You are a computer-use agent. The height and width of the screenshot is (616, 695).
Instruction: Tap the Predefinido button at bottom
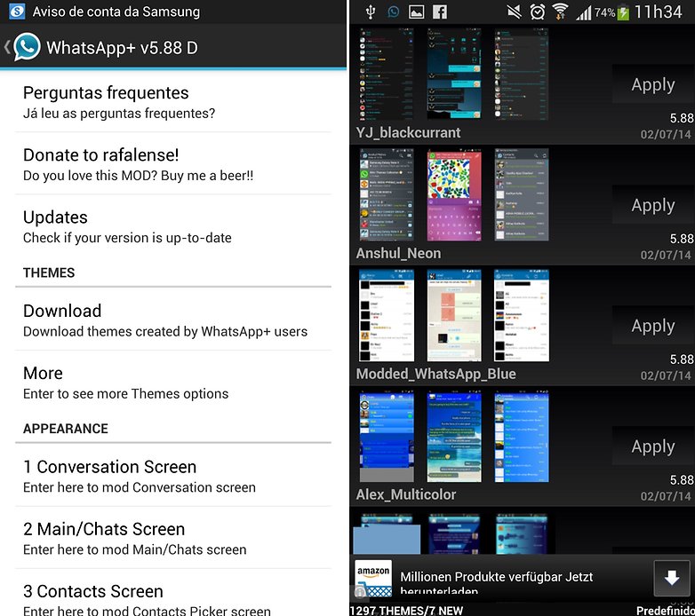coord(665,611)
